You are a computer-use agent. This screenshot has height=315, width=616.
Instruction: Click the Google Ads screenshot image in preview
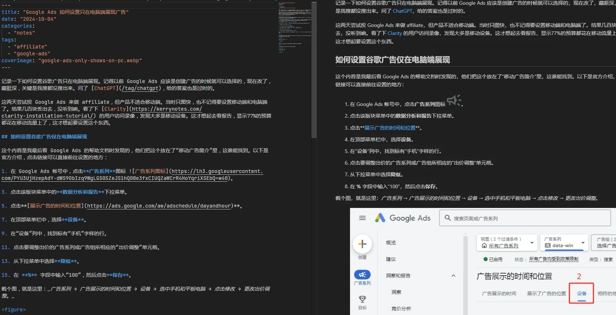(x=483, y=261)
